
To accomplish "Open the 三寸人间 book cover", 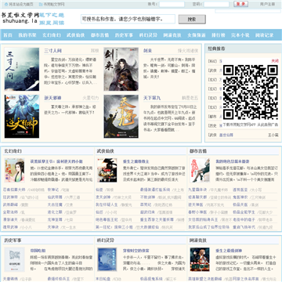I will point(22,69).
